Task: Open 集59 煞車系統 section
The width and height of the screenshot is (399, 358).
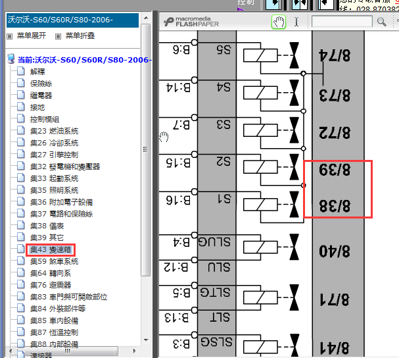Action: pyautogui.click(x=54, y=261)
